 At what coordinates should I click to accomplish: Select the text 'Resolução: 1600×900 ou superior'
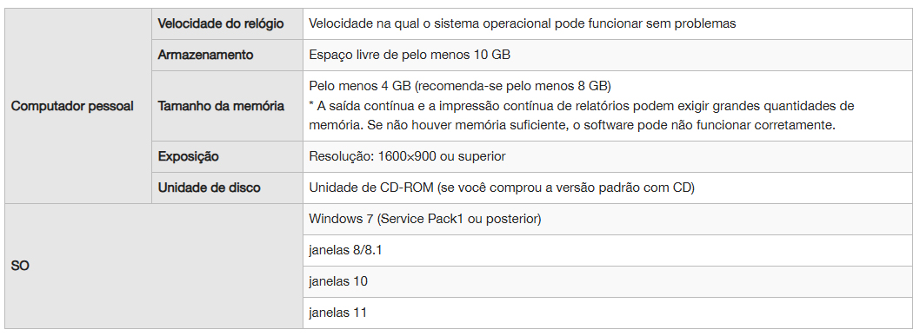tap(407, 157)
